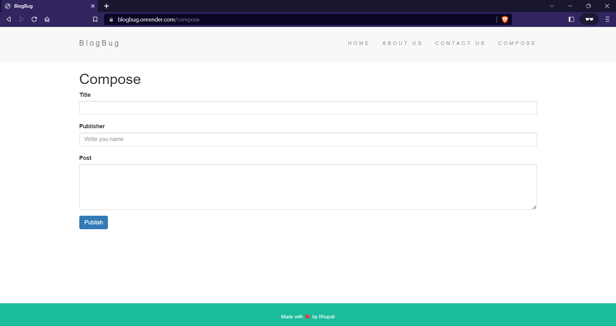
Task: Open the CONTACT US page
Action: point(460,43)
